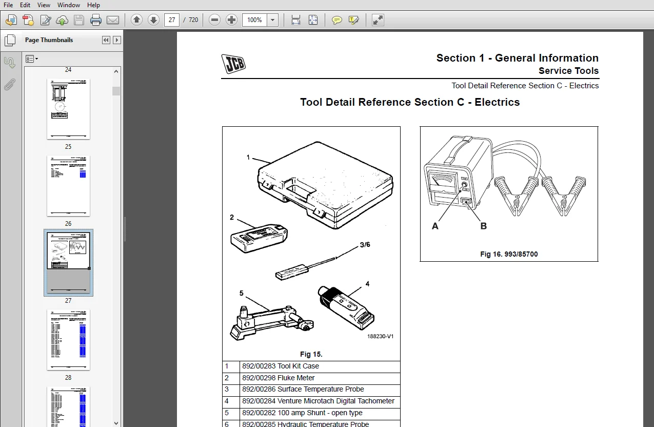Click the thumbnails panel scrollbar thumb
This screenshot has width=654, height=427.
(x=116, y=91)
